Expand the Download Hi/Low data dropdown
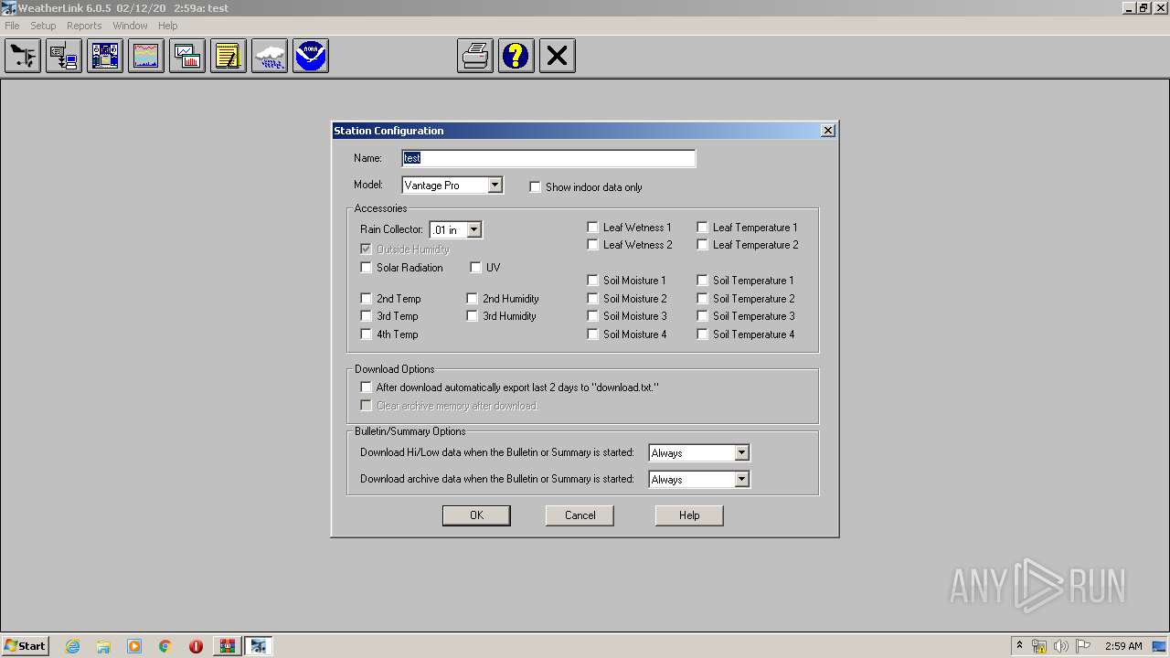Viewport: 1170px width, 658px height. pos(699,453)
